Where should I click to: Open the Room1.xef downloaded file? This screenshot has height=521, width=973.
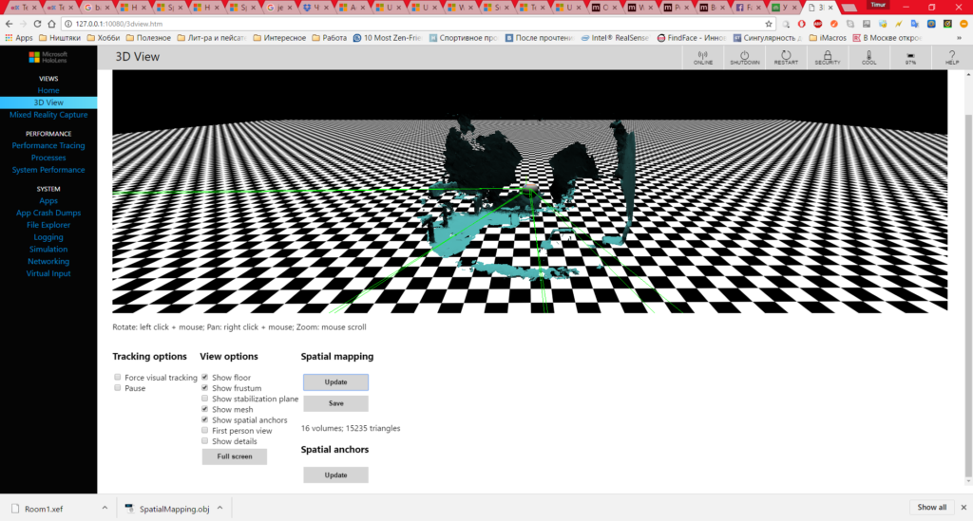(x=44, y=509)
